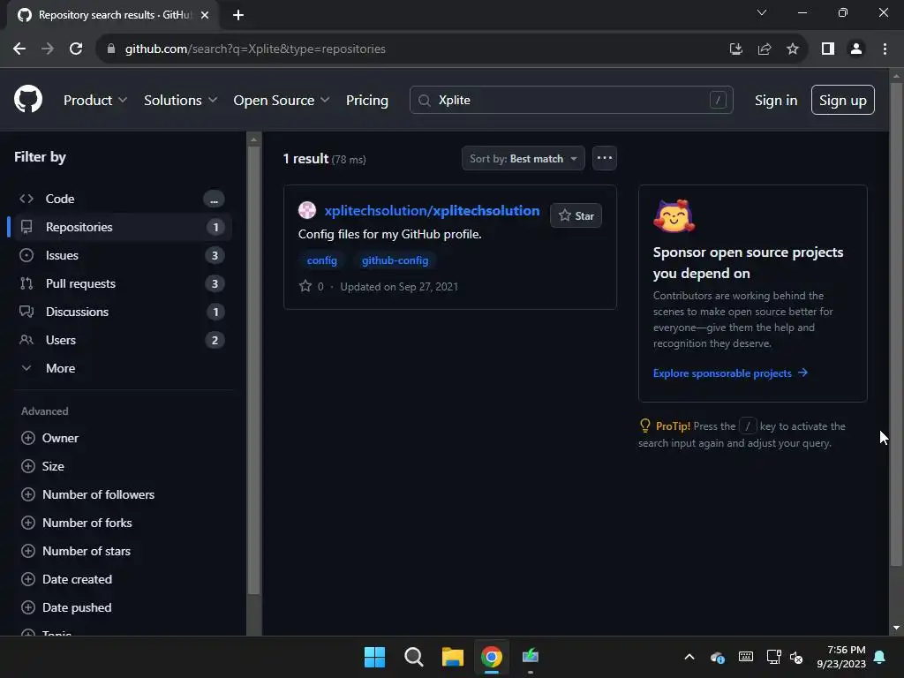
Task: Go back to the previous page
Action: (19, 49)
